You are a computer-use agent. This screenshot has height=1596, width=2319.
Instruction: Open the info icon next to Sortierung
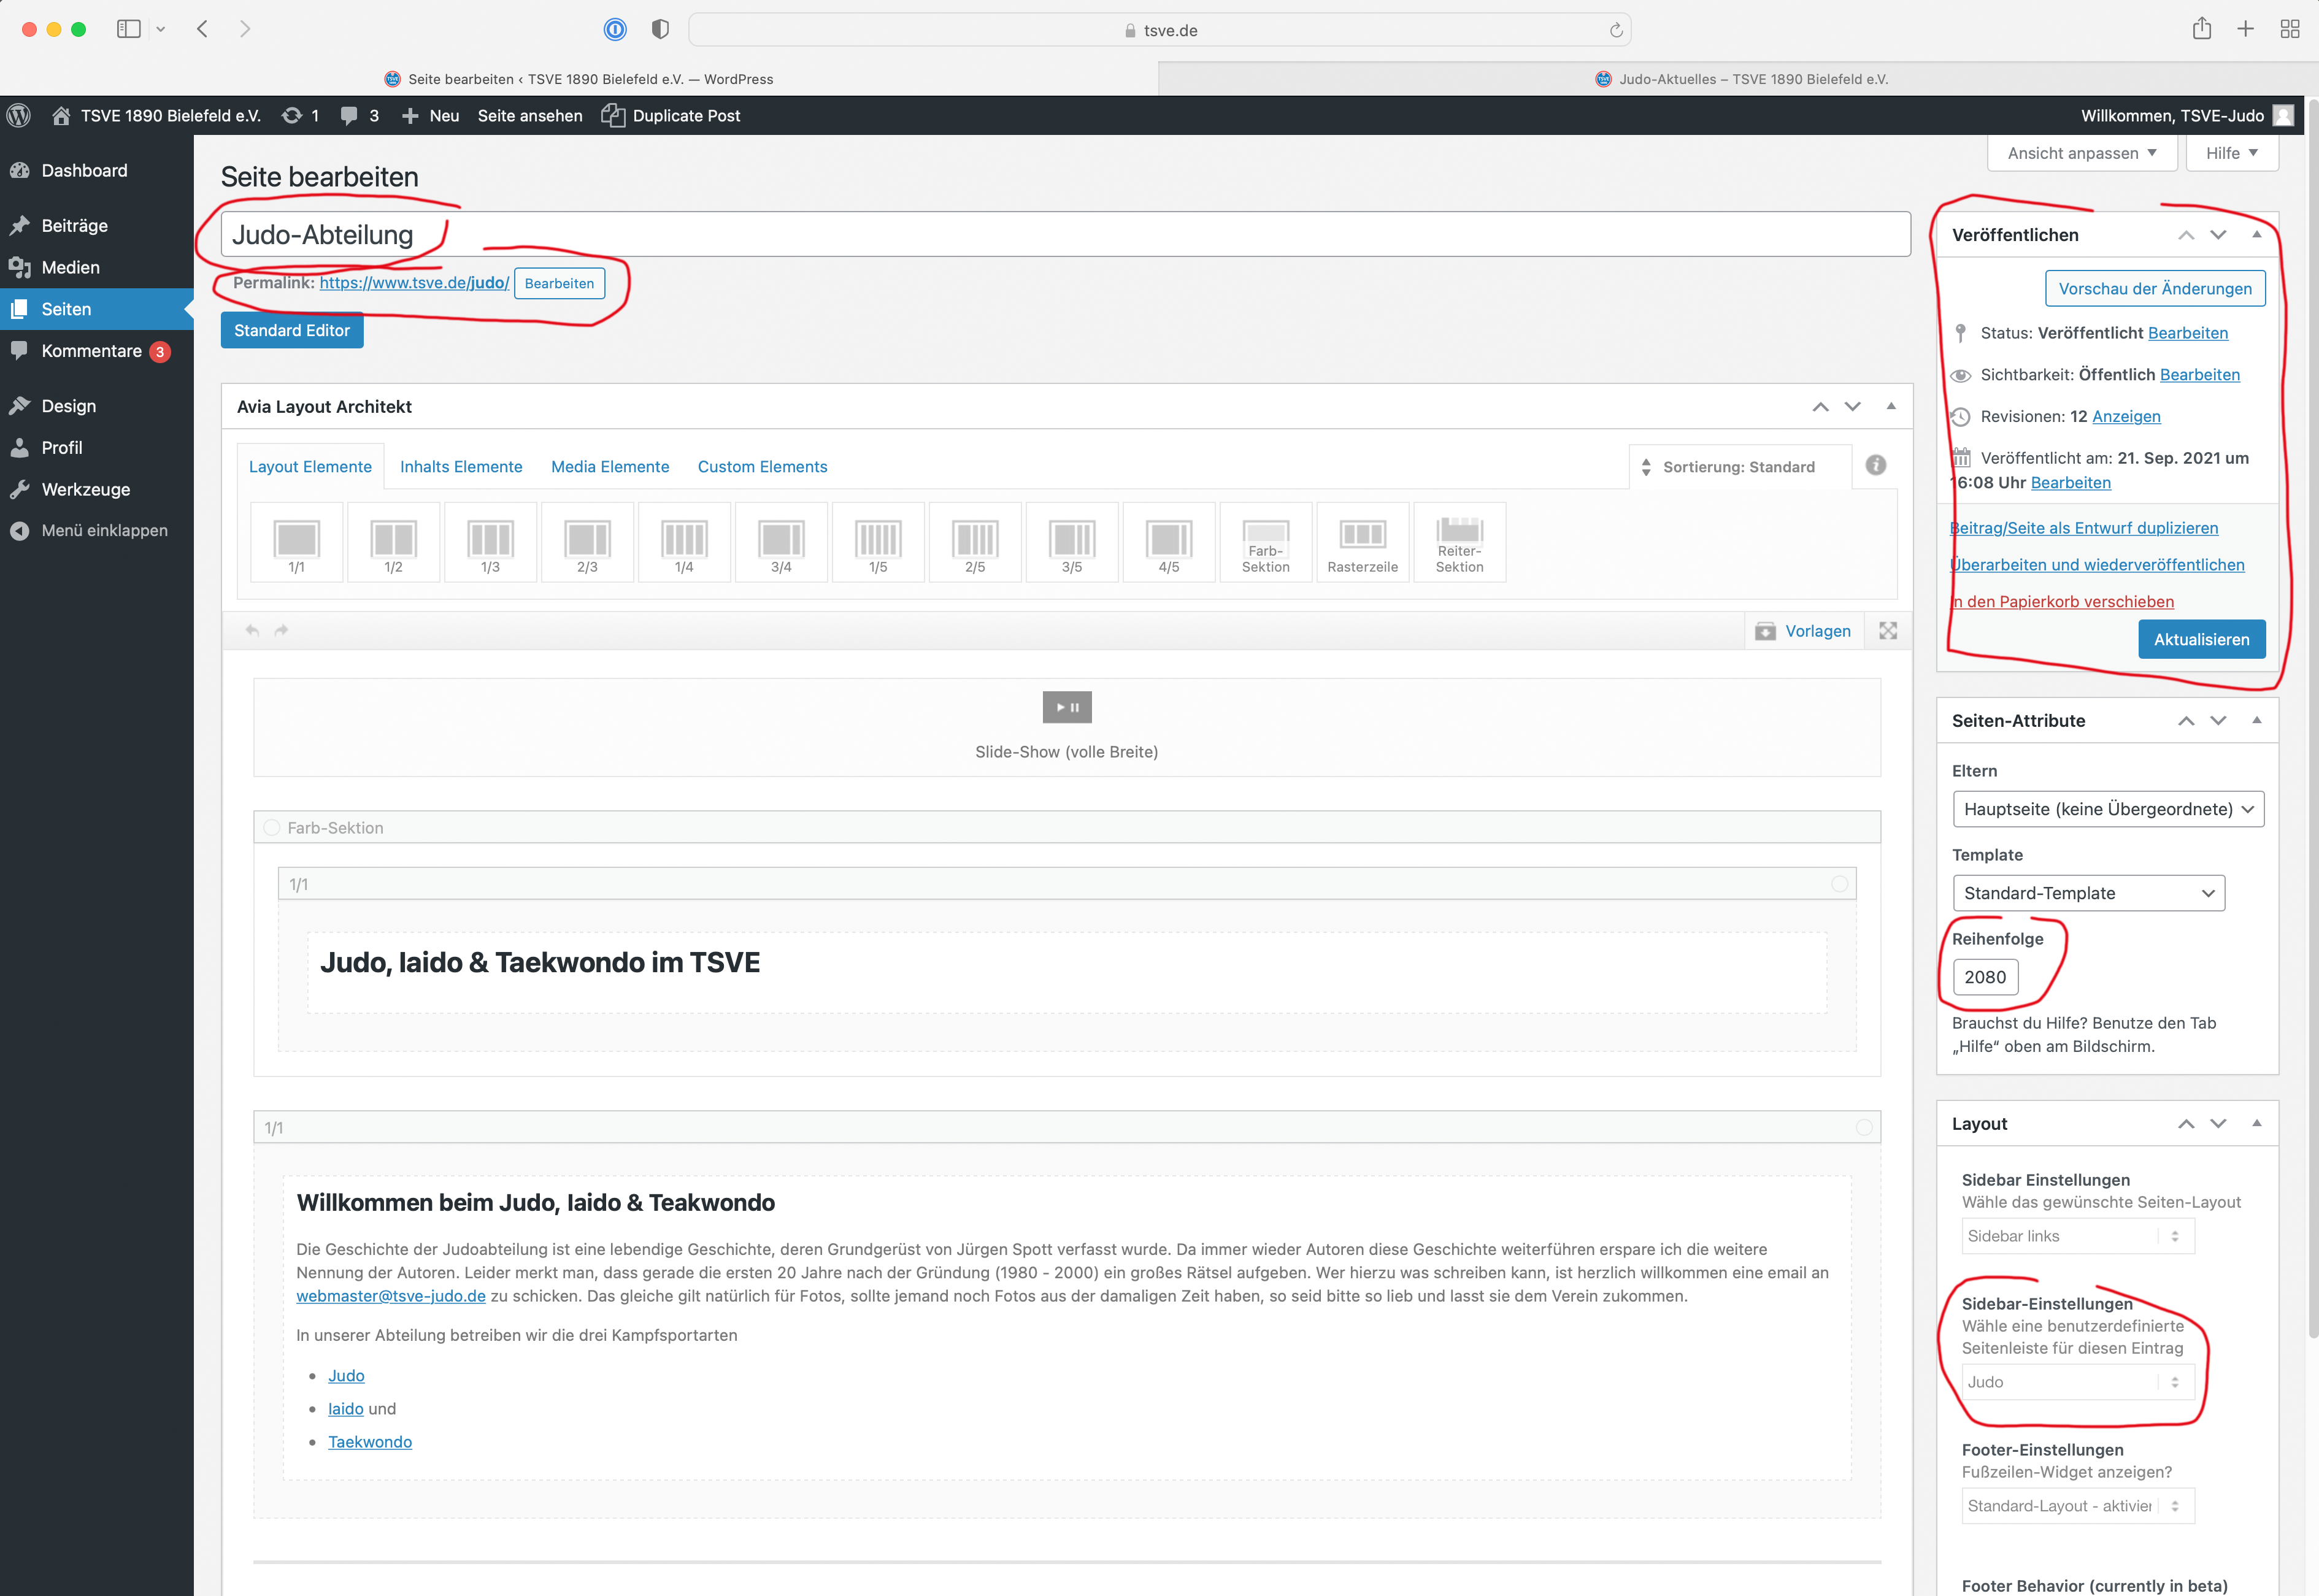click(x=1876, y=465)
